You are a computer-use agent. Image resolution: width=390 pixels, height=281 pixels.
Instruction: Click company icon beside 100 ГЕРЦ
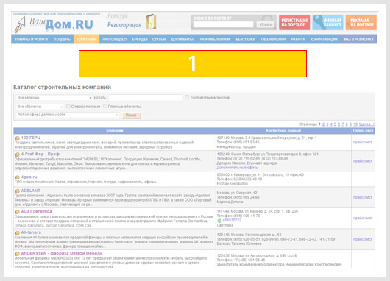coord(17,138)
